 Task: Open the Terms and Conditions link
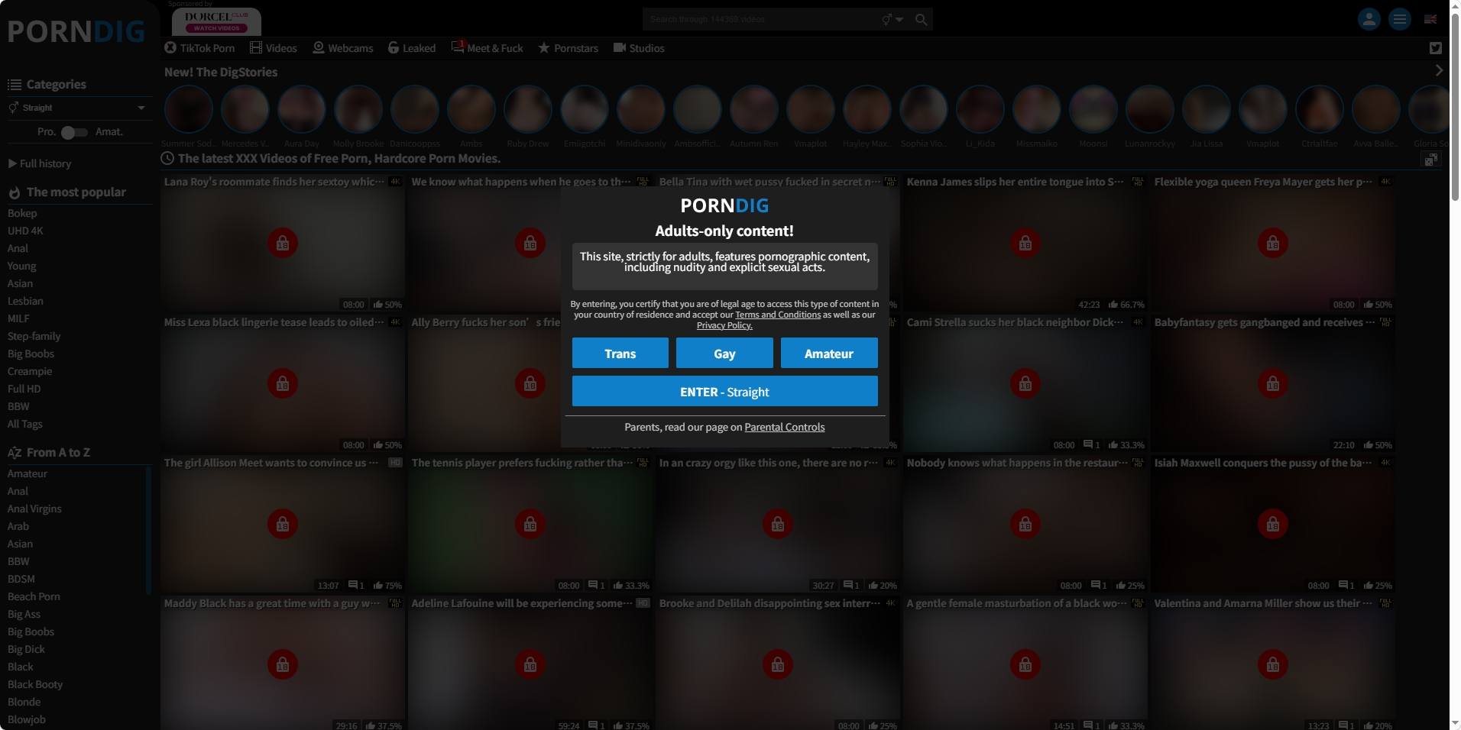tap(778, 315)
